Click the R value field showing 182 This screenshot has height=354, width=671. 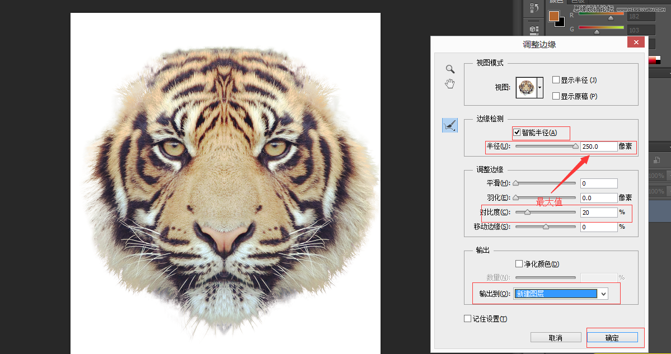click(641, 16)
